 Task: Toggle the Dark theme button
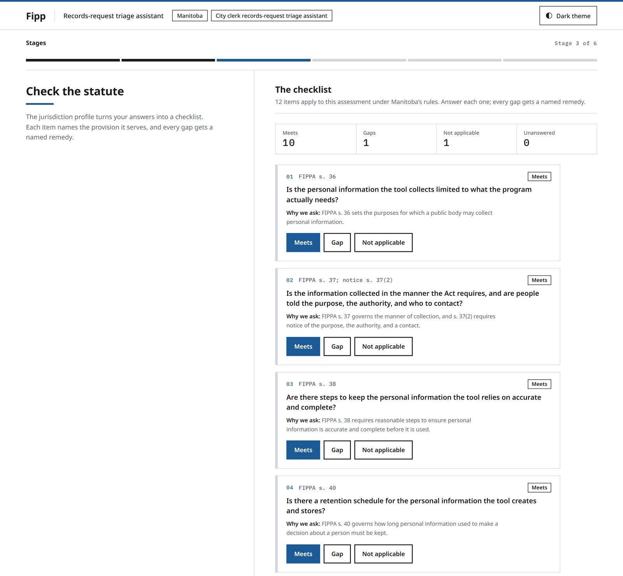[x=568, y=16]
